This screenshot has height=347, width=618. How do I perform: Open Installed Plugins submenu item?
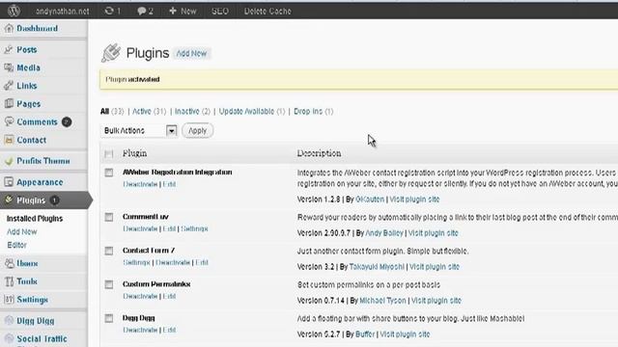pos(35,219)
